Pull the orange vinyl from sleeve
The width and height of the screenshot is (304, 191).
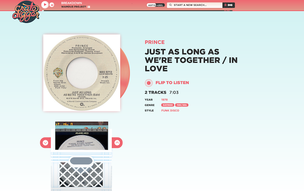point(125,73)
